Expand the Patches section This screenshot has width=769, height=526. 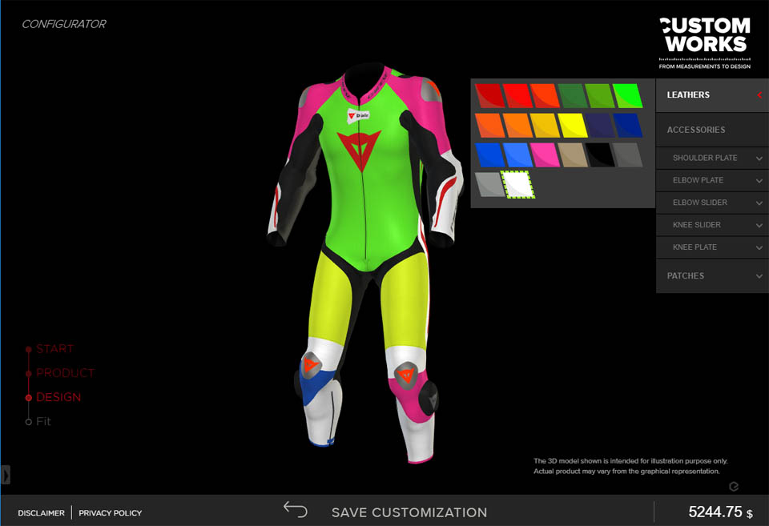(712, 276)
